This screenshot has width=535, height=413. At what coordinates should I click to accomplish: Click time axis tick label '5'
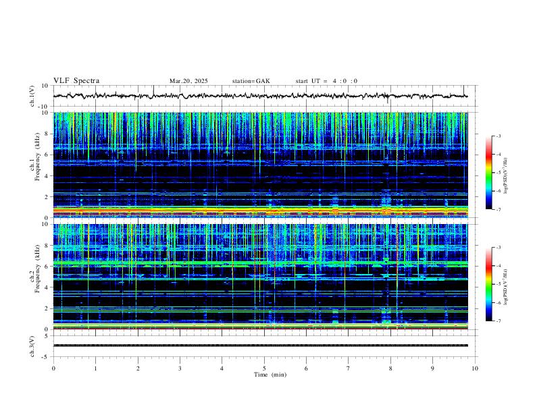[264, 368]
